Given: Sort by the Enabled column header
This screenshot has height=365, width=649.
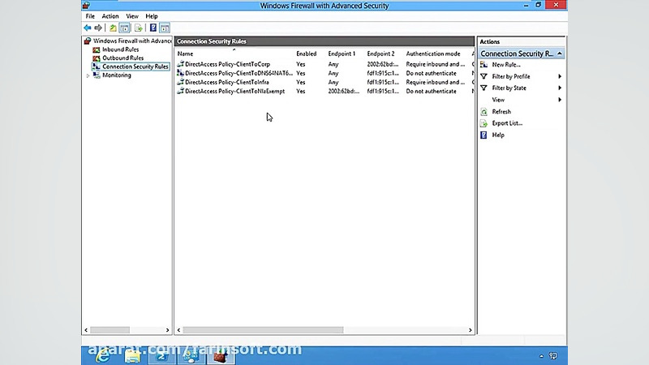Looking at the screenshot, I should [307, 54].
